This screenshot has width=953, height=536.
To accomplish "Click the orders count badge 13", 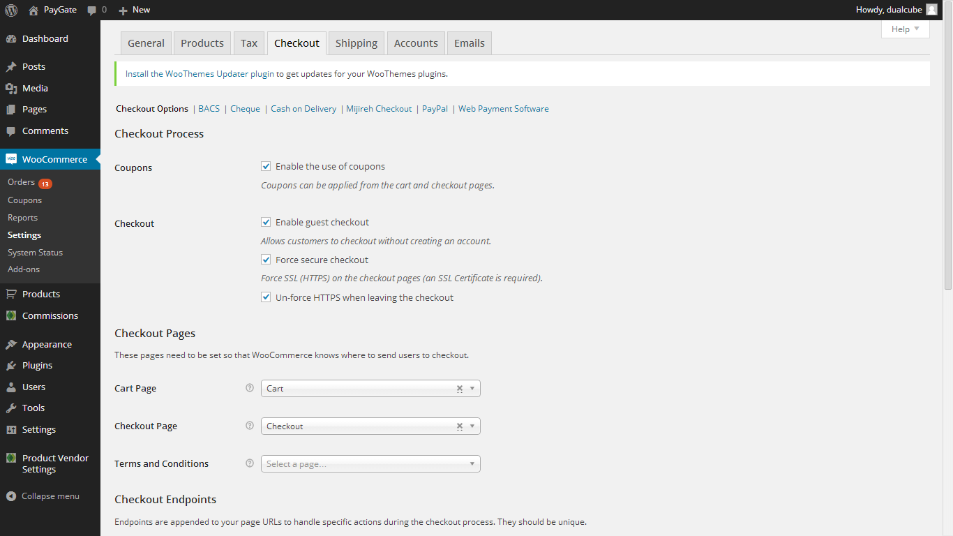I will pos(45,184).
